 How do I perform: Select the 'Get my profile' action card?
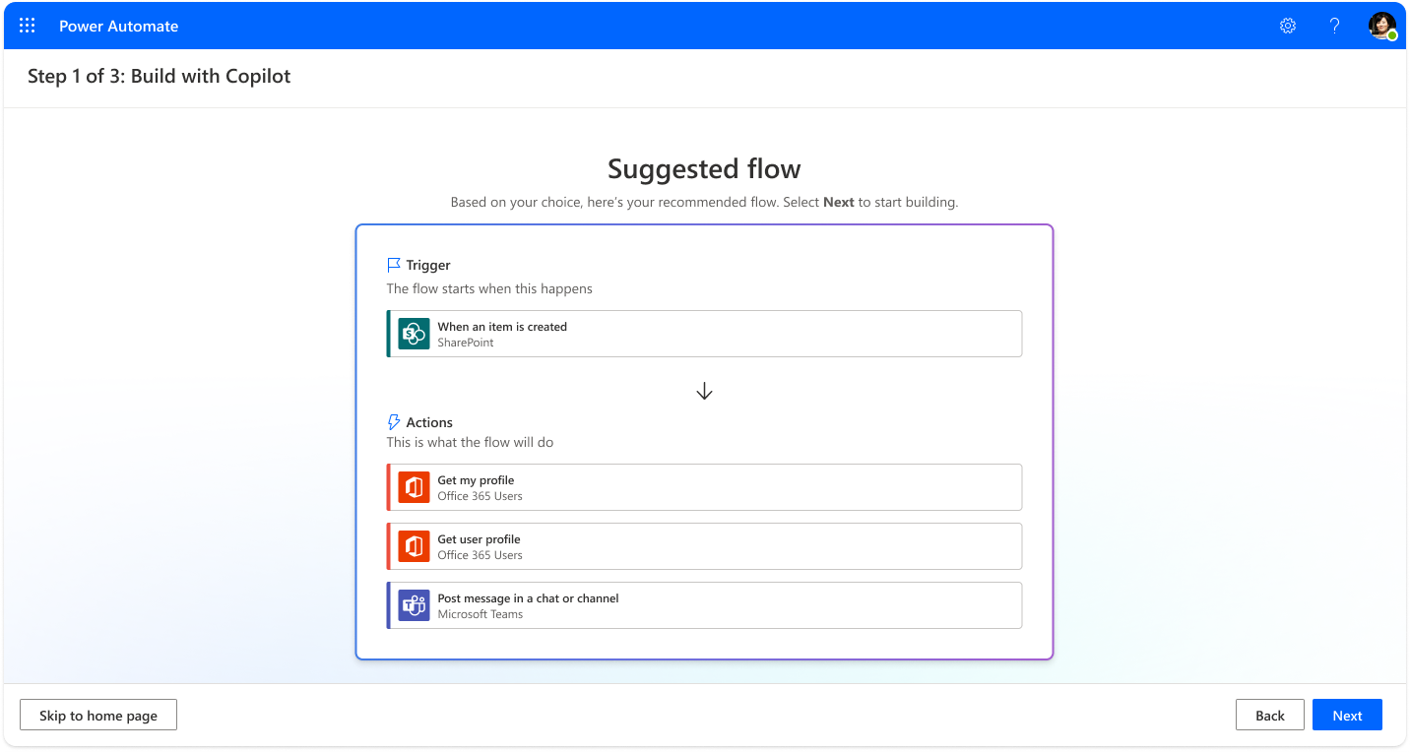[704, 487]
